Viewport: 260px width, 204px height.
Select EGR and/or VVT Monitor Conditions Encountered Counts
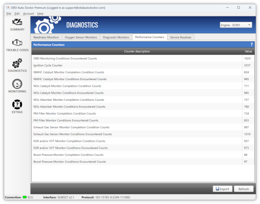pos(143,148)
